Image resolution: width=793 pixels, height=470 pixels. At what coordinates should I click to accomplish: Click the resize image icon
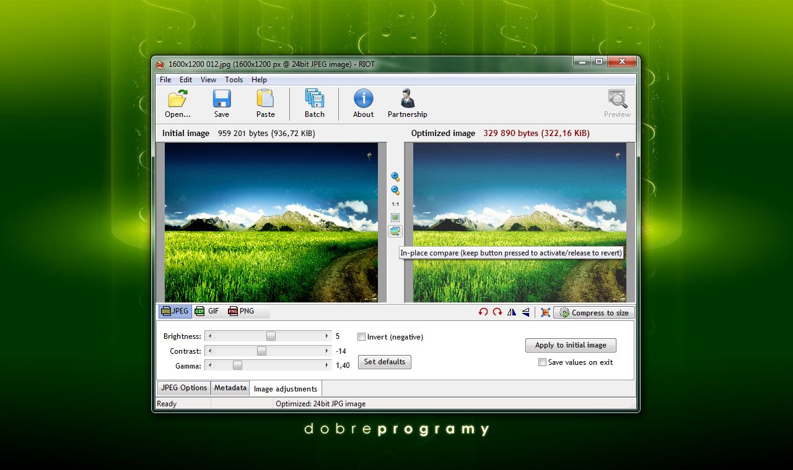tap(545, 312)
